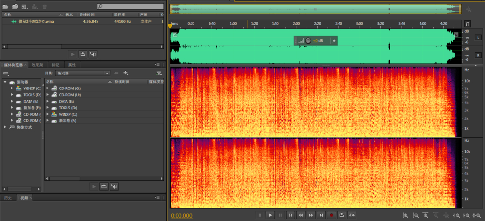The image size is (485, 221).
Task: Expand the WINXP (C:) tree node
Action: 12,88
